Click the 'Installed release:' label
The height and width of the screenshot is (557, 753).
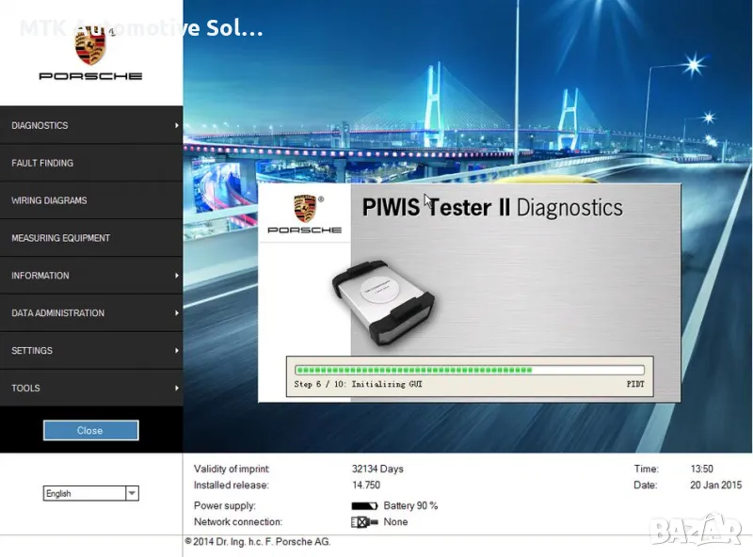[231, 485]
